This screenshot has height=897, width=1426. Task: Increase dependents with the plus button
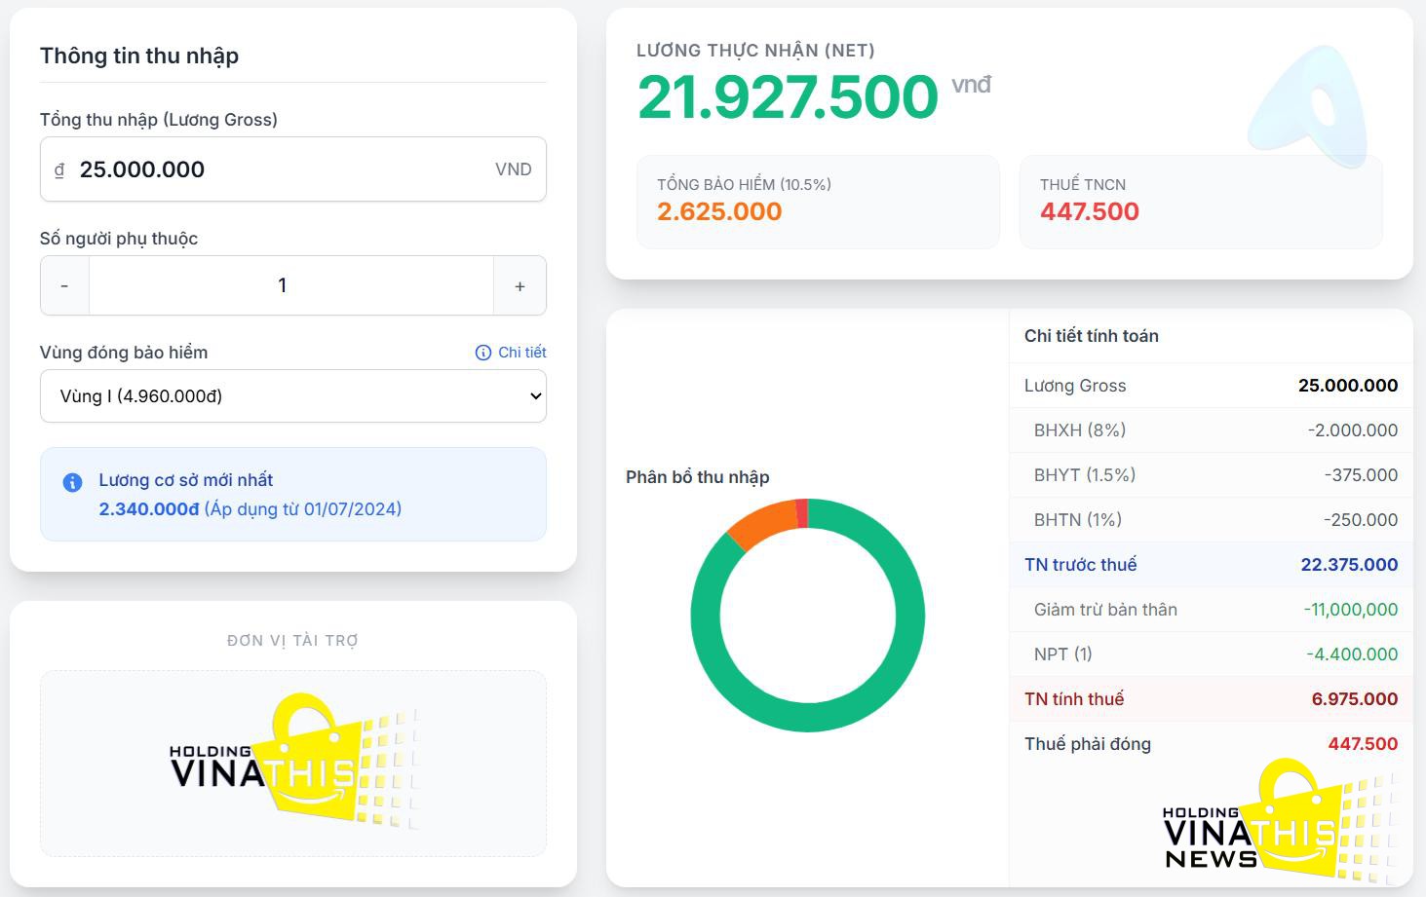(520, 285)
